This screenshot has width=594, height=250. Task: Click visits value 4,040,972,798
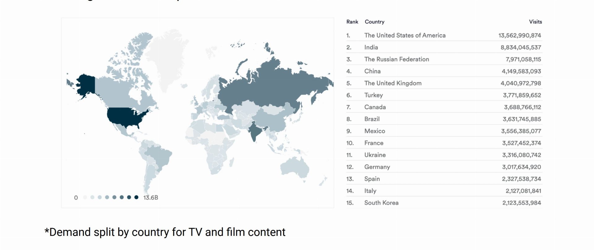[x=521, y=83]
